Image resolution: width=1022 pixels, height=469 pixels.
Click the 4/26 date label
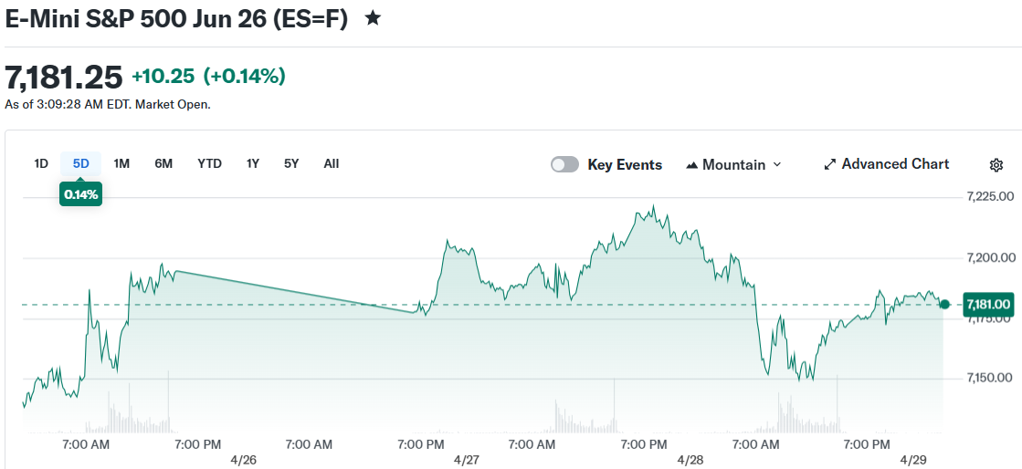tap(244, 459)
